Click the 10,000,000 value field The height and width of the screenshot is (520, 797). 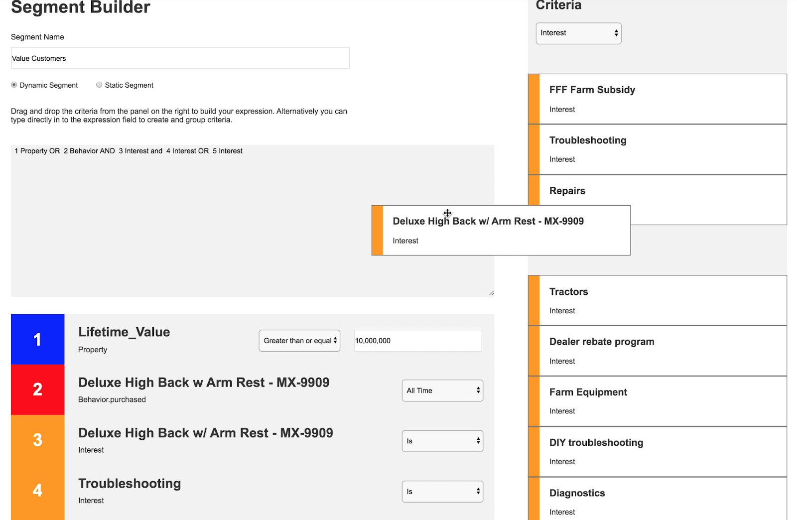tap(417, 341)
